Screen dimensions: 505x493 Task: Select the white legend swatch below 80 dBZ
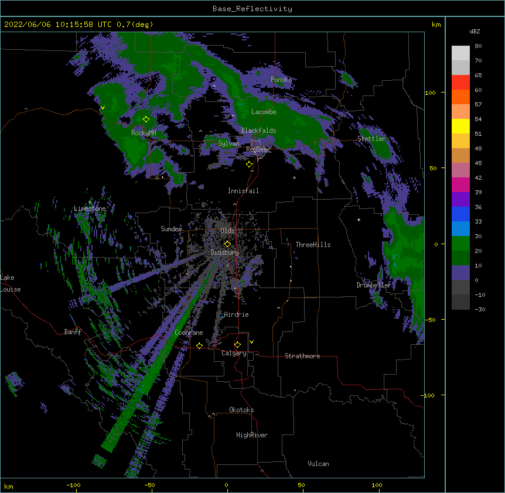(x=460, y=53)
